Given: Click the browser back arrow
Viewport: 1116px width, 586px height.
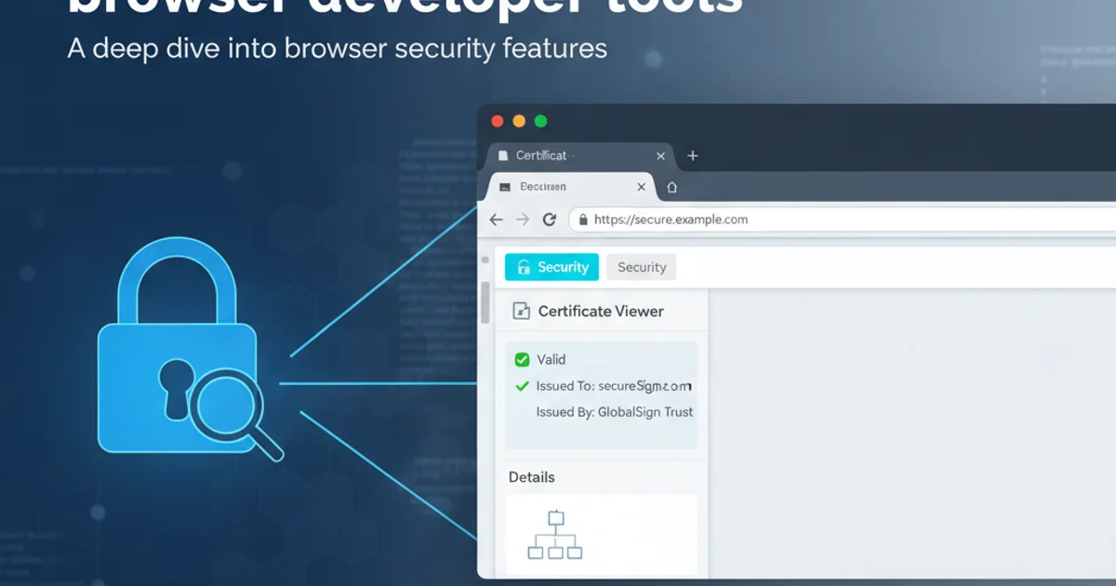Looking at the screenshot, I should [496, 220].
